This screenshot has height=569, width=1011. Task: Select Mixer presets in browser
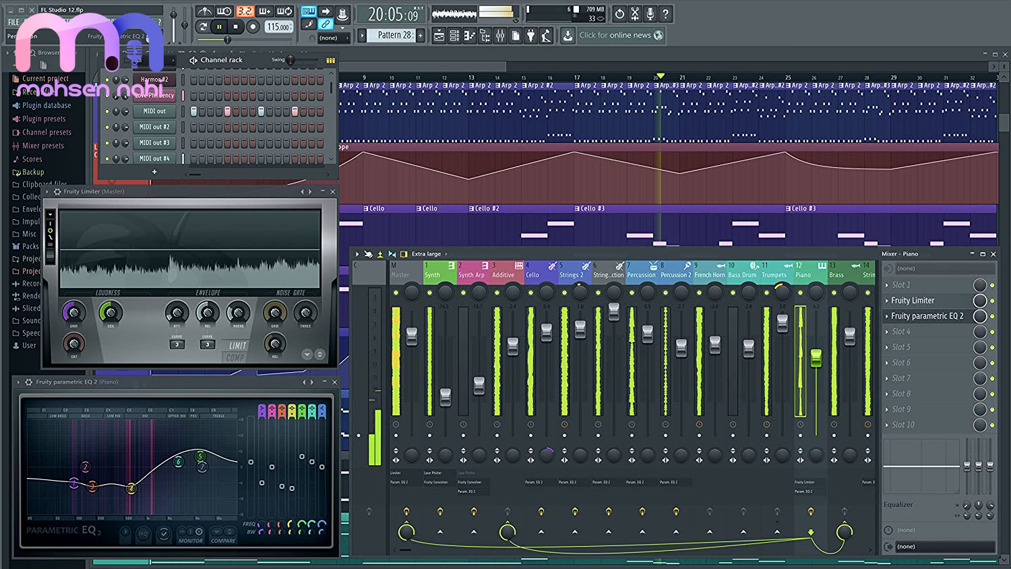coord(43,146)
